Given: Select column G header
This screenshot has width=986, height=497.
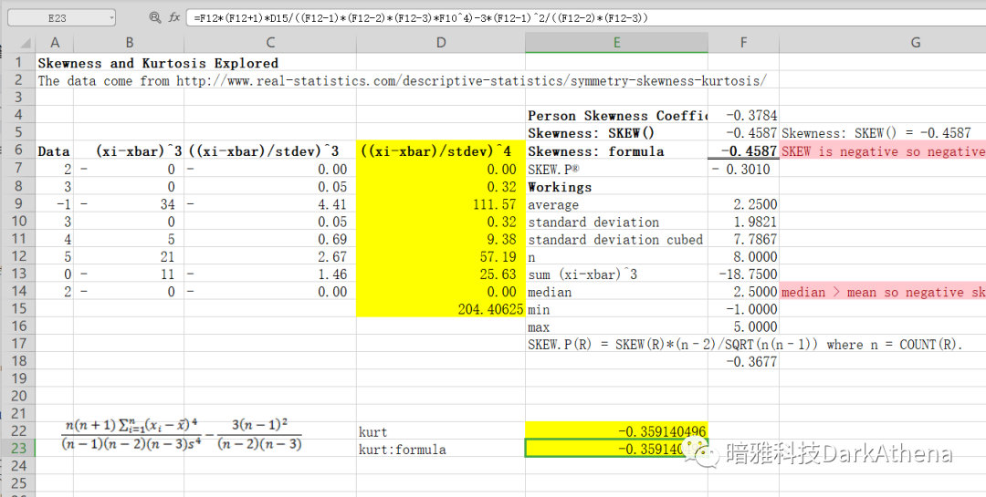Looking at the screenshot, I should pyautogui.click(x=915, y=43).
